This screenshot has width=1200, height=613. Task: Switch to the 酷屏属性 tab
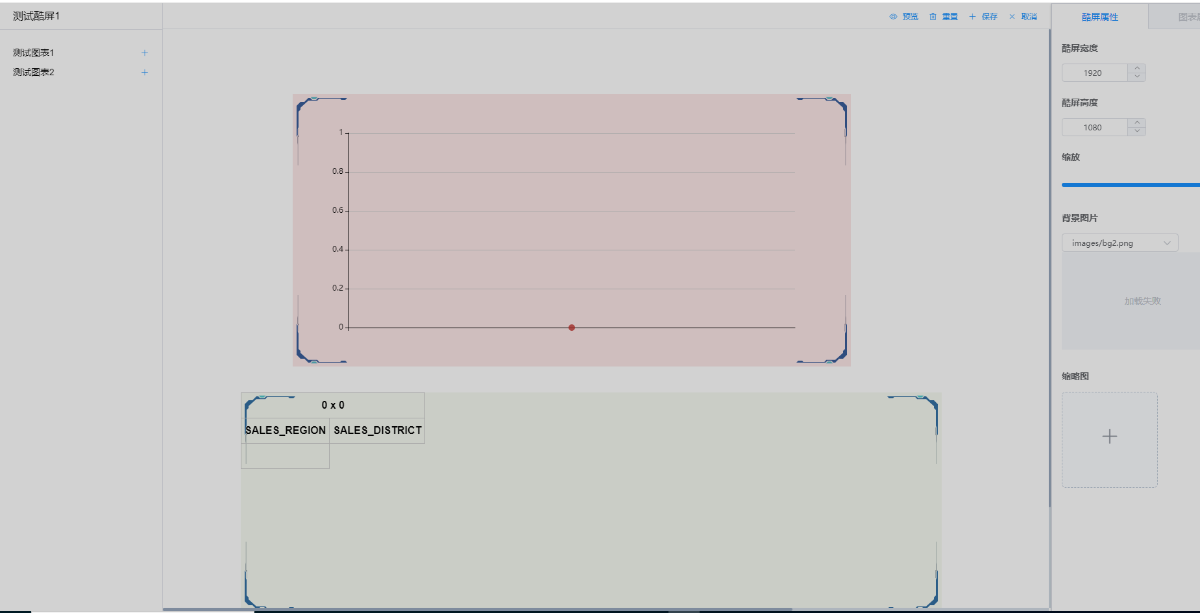click(x=1099, y=17)
